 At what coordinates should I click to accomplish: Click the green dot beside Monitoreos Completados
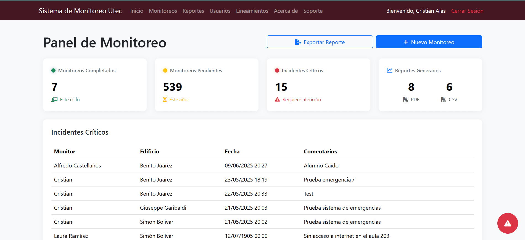(54, 71)
